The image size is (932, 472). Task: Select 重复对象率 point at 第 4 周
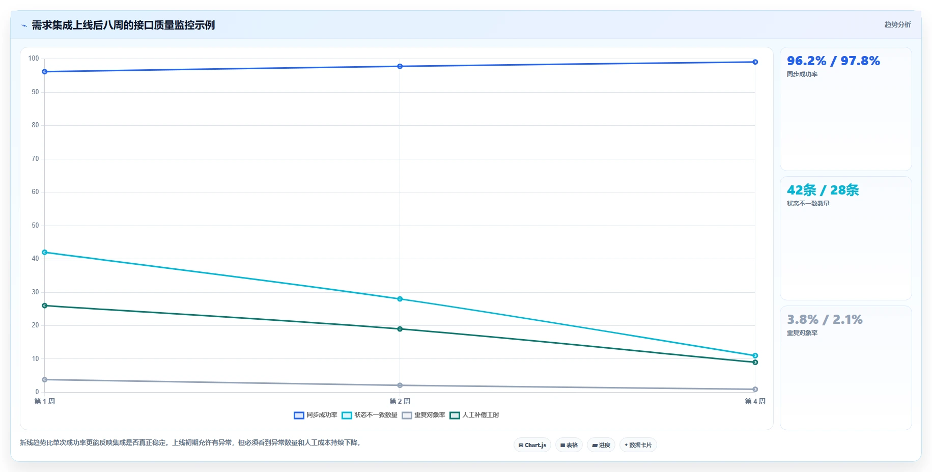coord(755,390)
